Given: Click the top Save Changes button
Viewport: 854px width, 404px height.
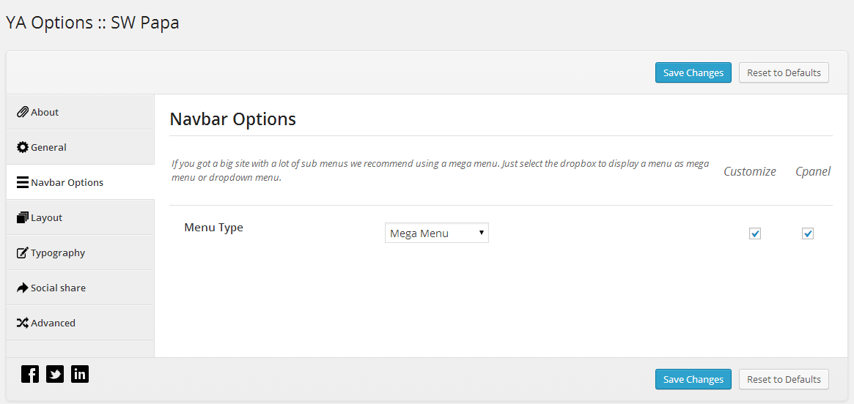Looking at the screenshot, I should tap(693, 73).
